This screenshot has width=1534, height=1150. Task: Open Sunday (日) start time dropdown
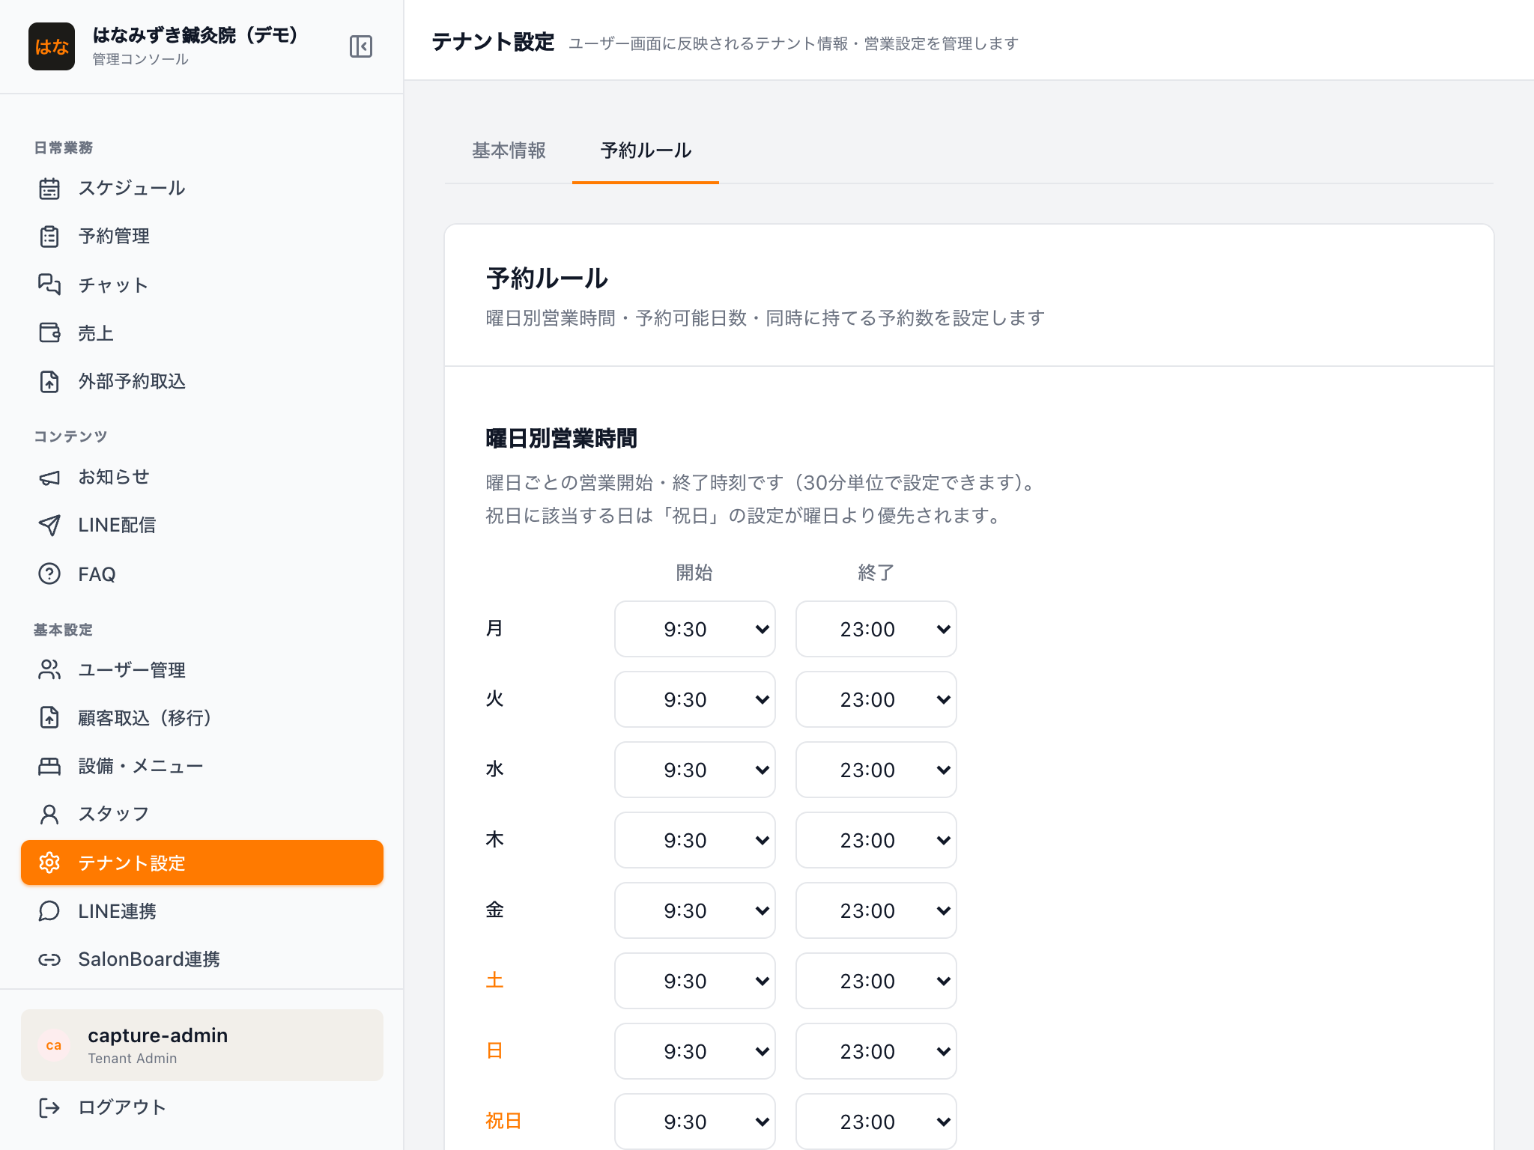pos(695,1051)
